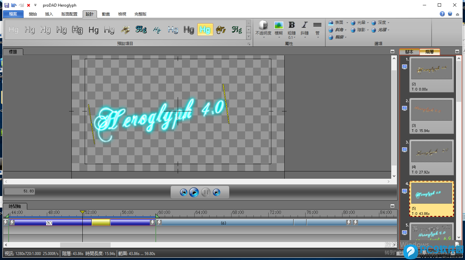Open the 檢視 ribbon tab
This screenshot has height=260, width=465.
click(x=122, y=14)
